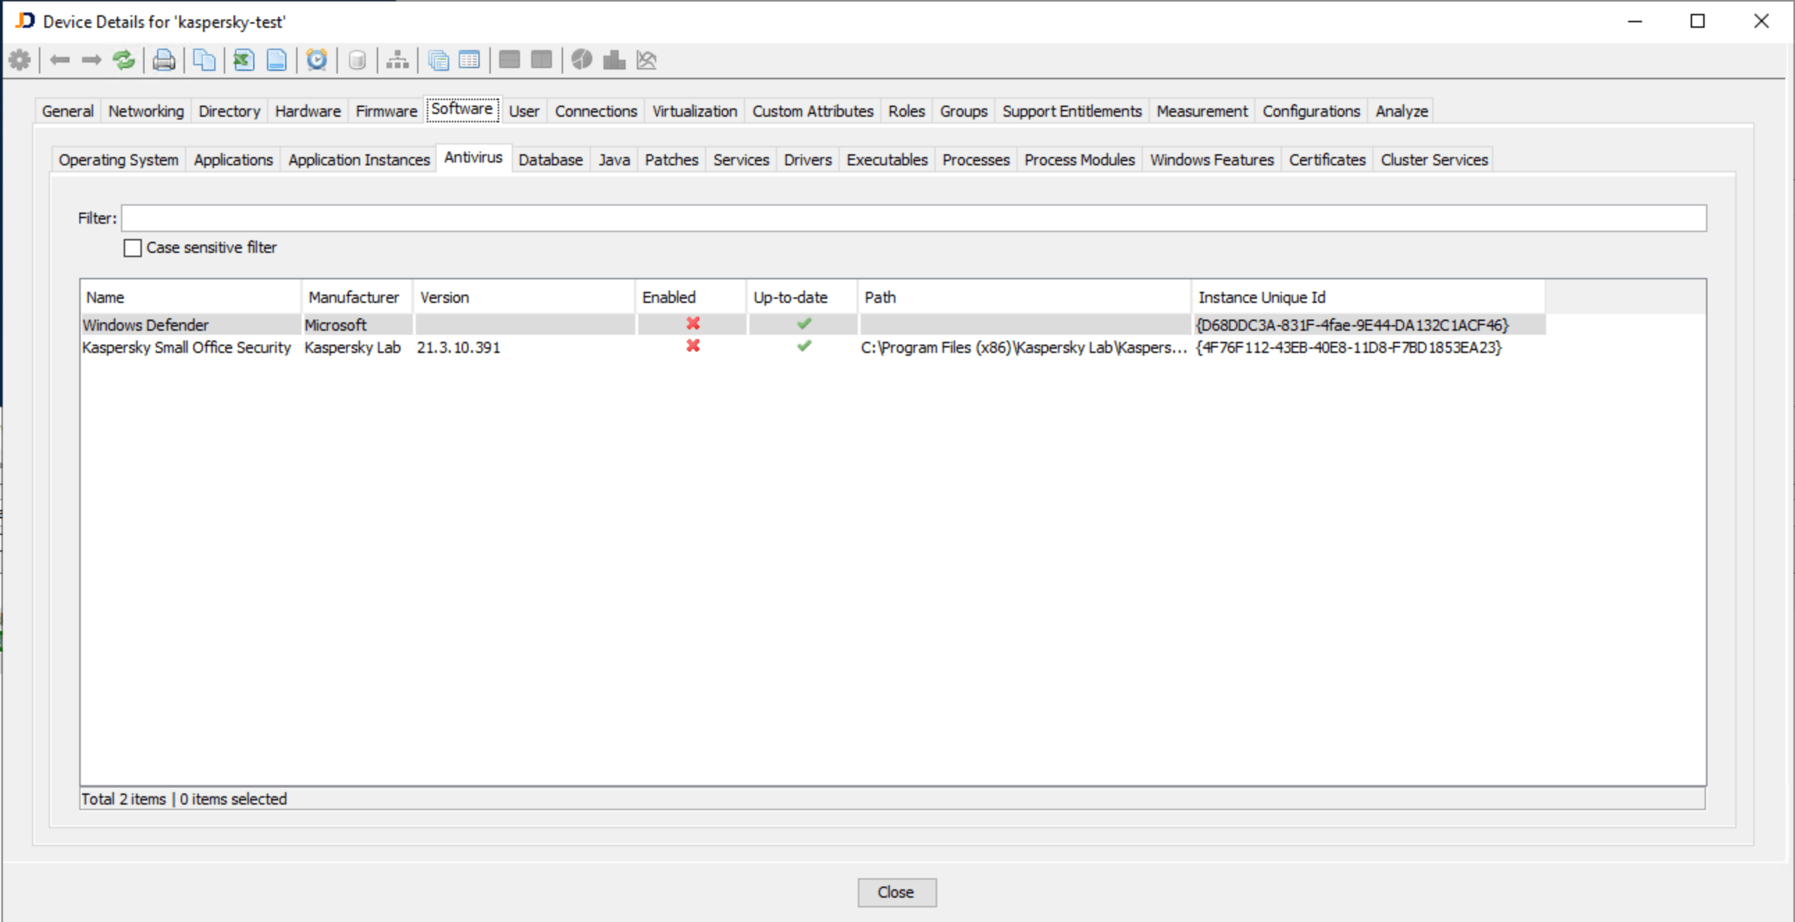1795x922 pixels.
Task: Click the Excel export icon
Action: pyautogui.click(x=243, y=60)
